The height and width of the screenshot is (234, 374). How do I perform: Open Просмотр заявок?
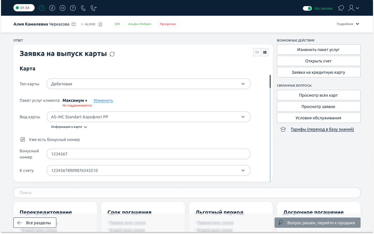click(x=318, y=106)
